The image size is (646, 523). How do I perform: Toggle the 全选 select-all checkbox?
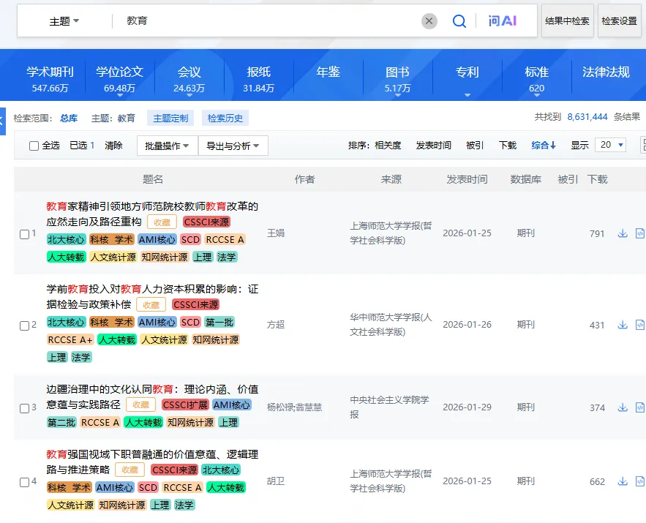34,146
